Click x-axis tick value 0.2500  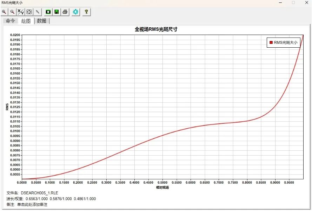[x=92, y=183]
